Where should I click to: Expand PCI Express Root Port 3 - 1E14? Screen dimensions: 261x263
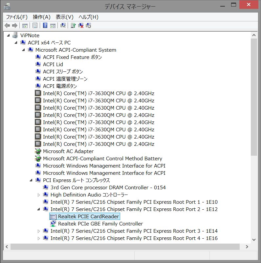click(x=39, y=231)
